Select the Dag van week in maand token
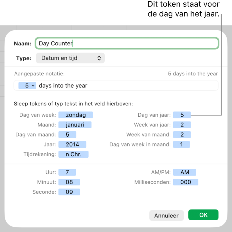This screenshot has width=232, height=232. (x=181, y=144)
